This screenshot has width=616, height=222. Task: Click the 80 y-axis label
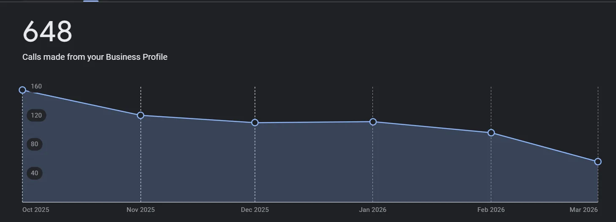click(35, 144)
